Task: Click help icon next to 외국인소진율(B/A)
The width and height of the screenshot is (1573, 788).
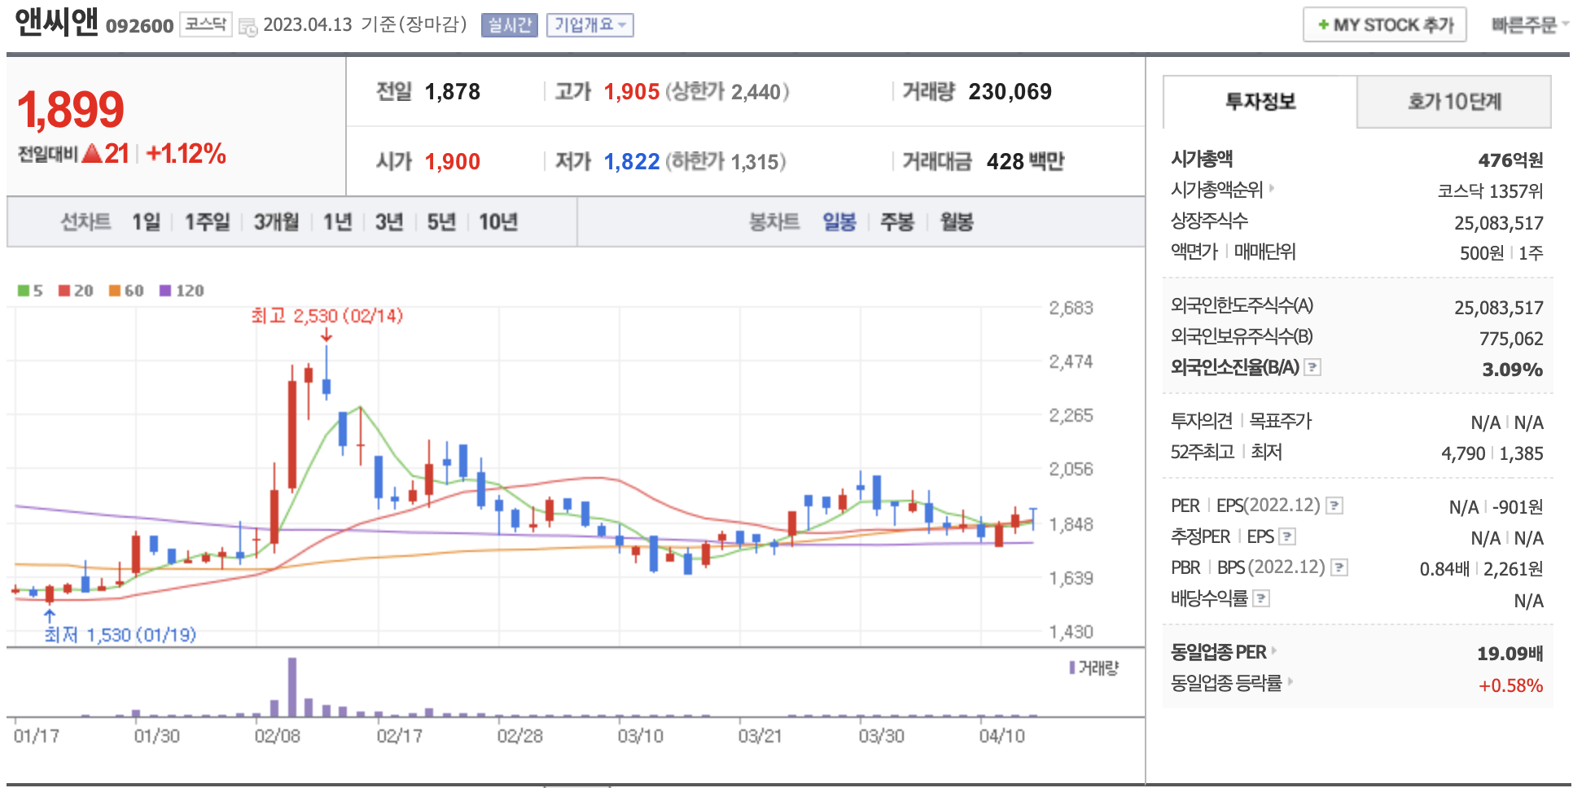Action: [1312, 368]
